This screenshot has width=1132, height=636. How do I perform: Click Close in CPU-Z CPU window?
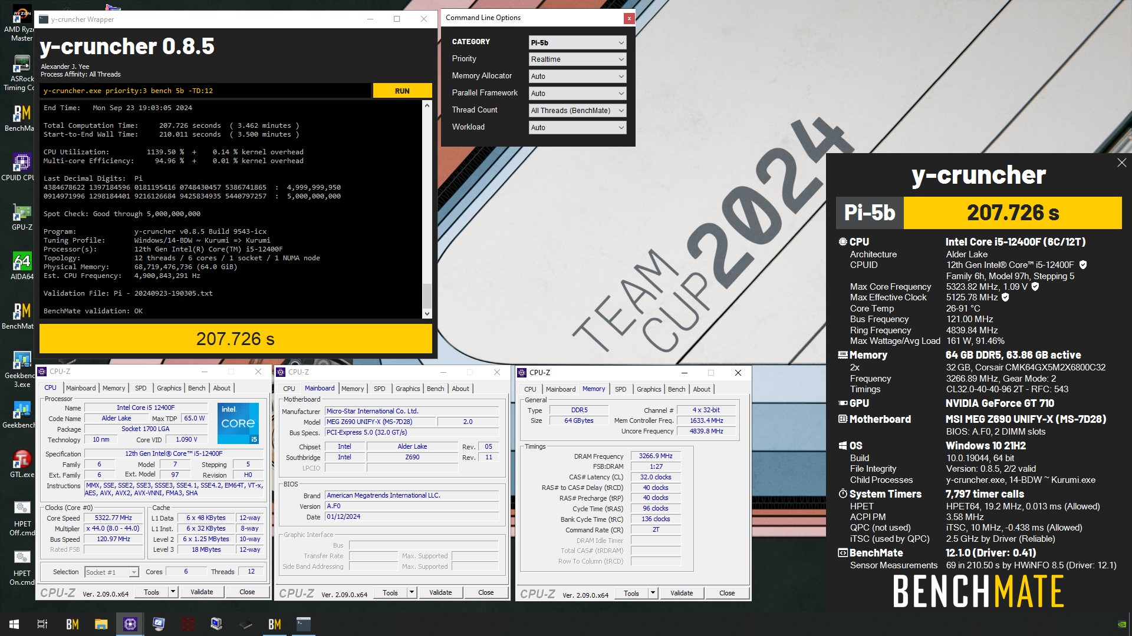(x=247, y=592)
